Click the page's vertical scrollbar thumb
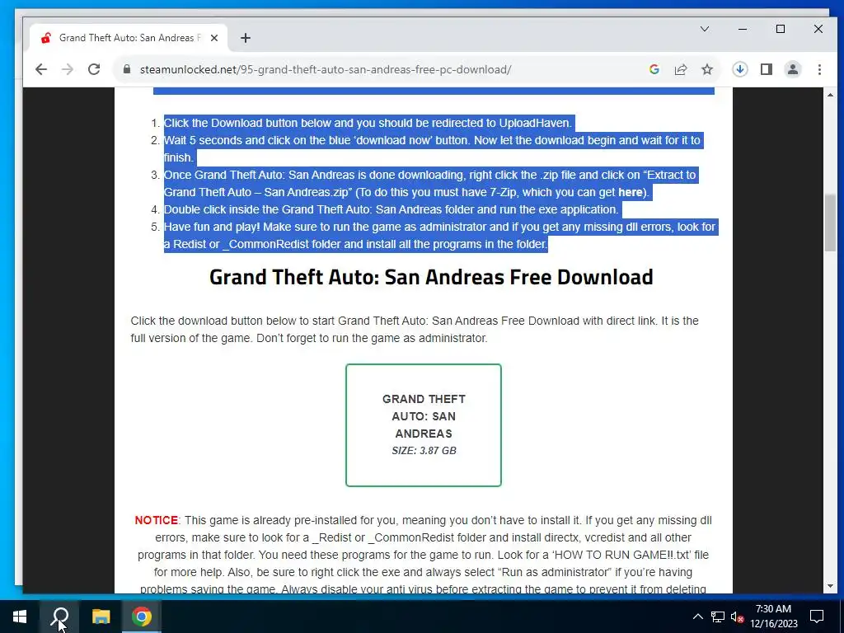 click(x=830, y=223)
